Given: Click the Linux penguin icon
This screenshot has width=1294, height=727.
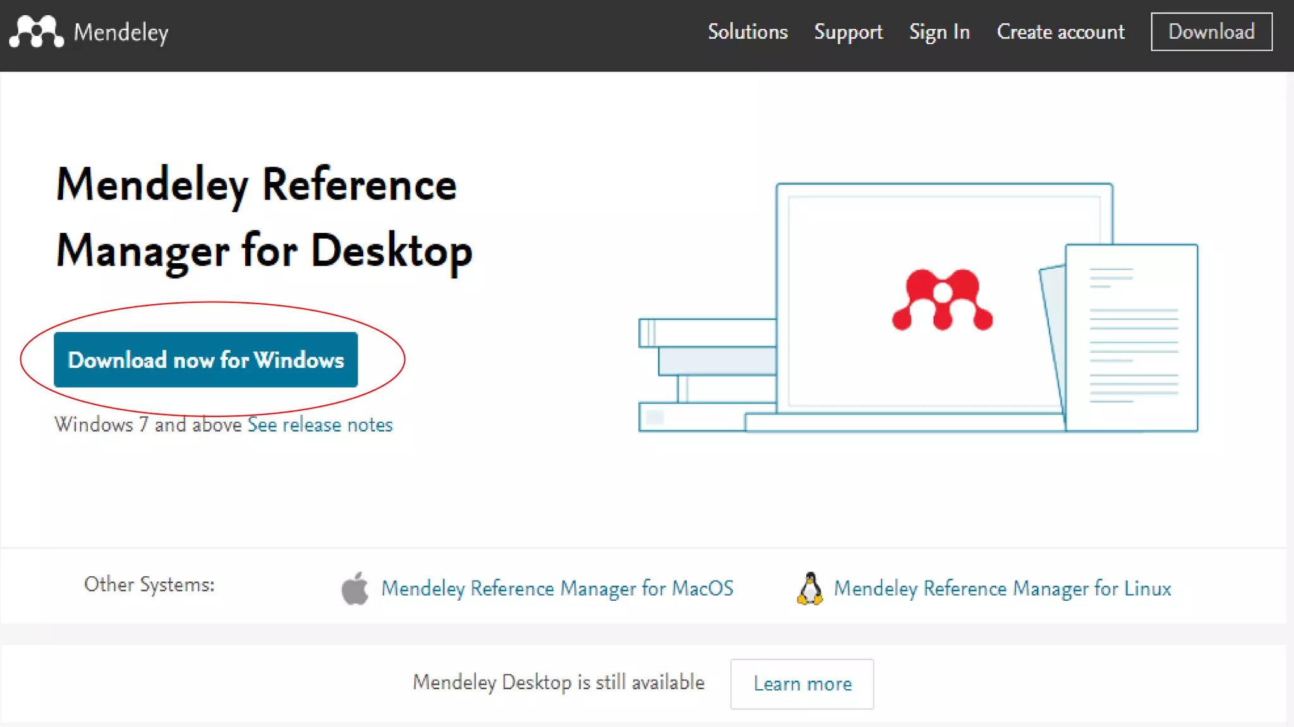Looking at the screenshot, I should pos(810,588).
